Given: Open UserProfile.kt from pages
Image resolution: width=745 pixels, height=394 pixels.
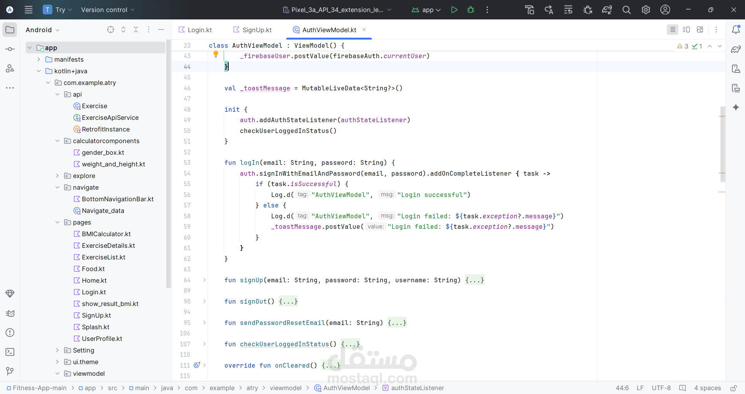Looking at the screenshot, I should point(98,339).
